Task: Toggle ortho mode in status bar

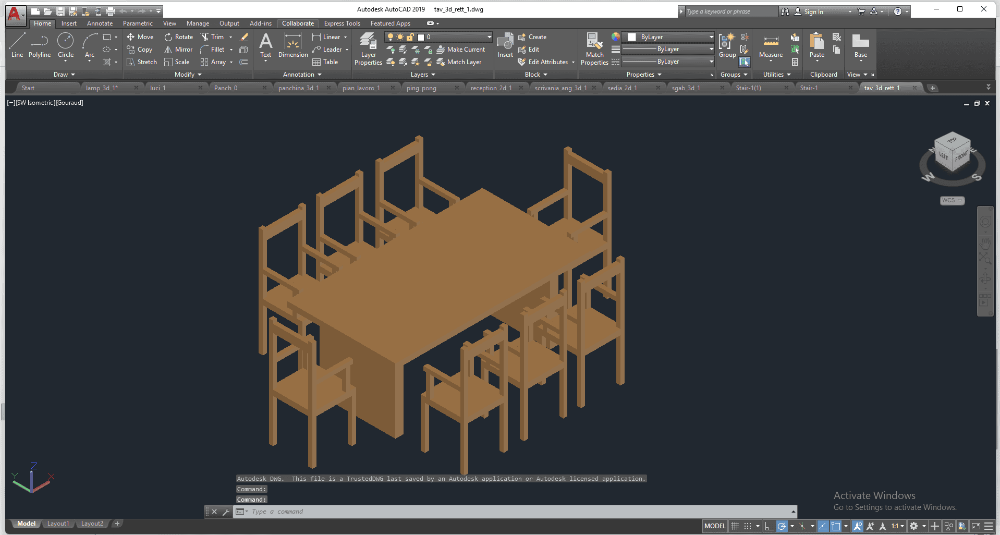Action: [x=769, y=526]
